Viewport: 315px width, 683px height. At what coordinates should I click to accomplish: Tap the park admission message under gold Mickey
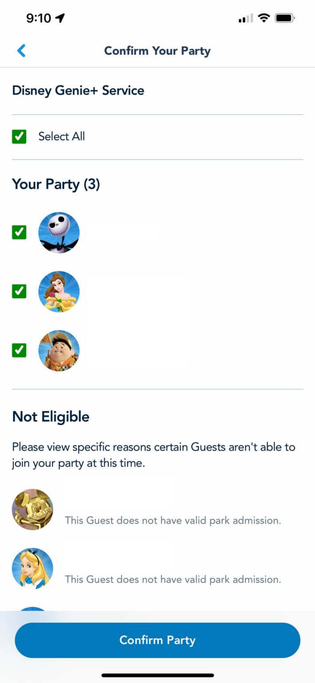pyautogui.click(x=173, y=520)
